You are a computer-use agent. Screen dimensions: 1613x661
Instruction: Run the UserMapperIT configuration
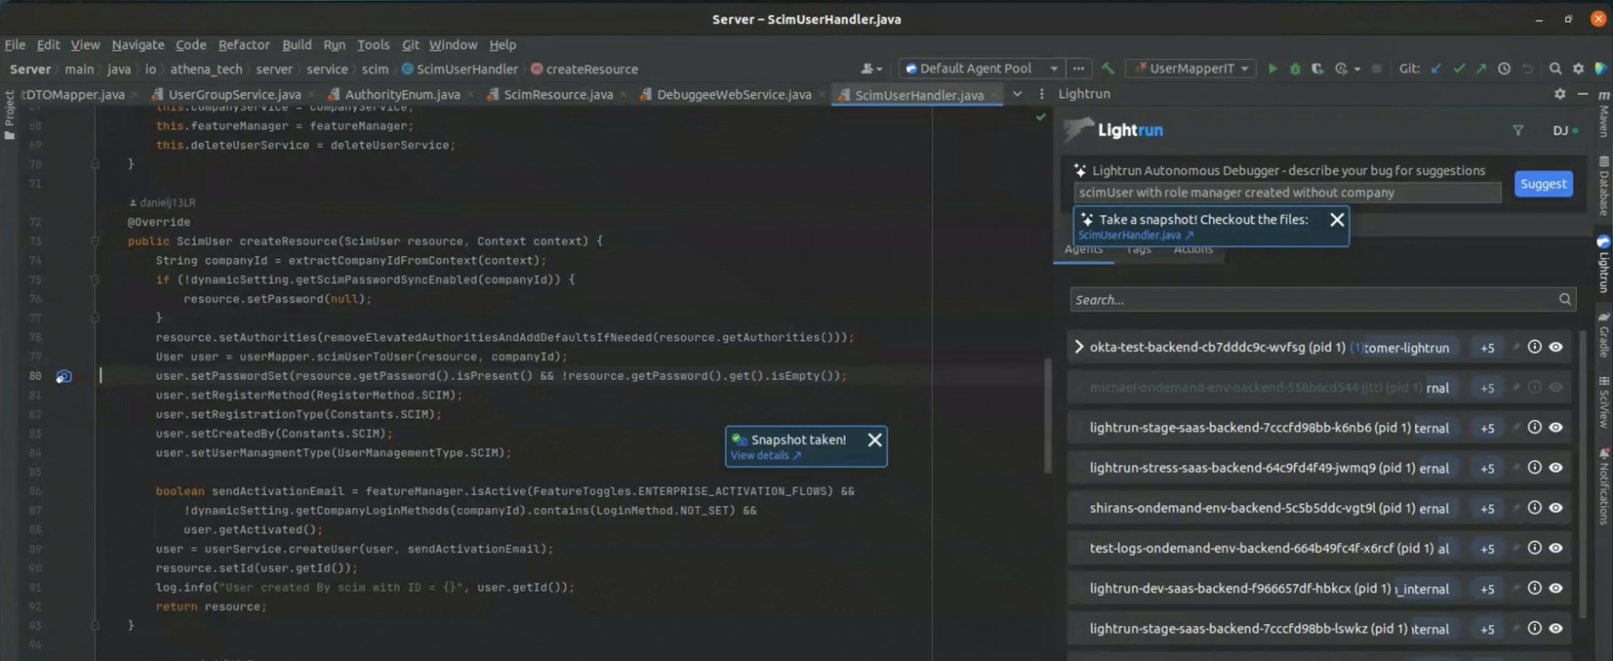(1273, 69)
